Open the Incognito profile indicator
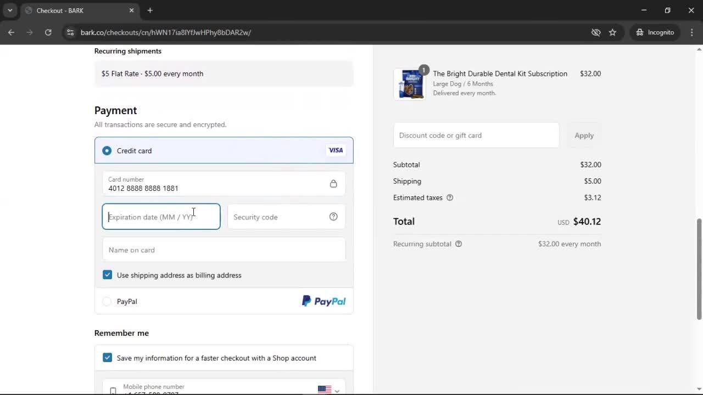 [655, 32]
